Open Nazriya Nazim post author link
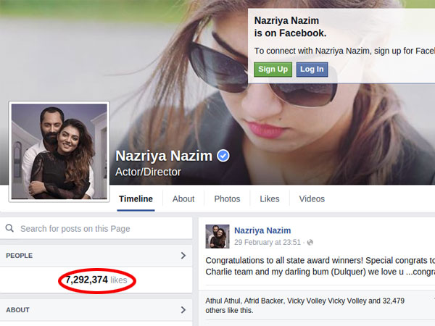 262,230
